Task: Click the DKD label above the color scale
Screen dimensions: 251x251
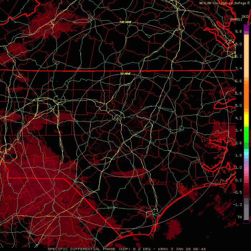Action: [x=245, y=17]
